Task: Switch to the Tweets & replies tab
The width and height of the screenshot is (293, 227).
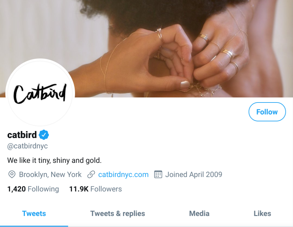Action: [118, 213]
